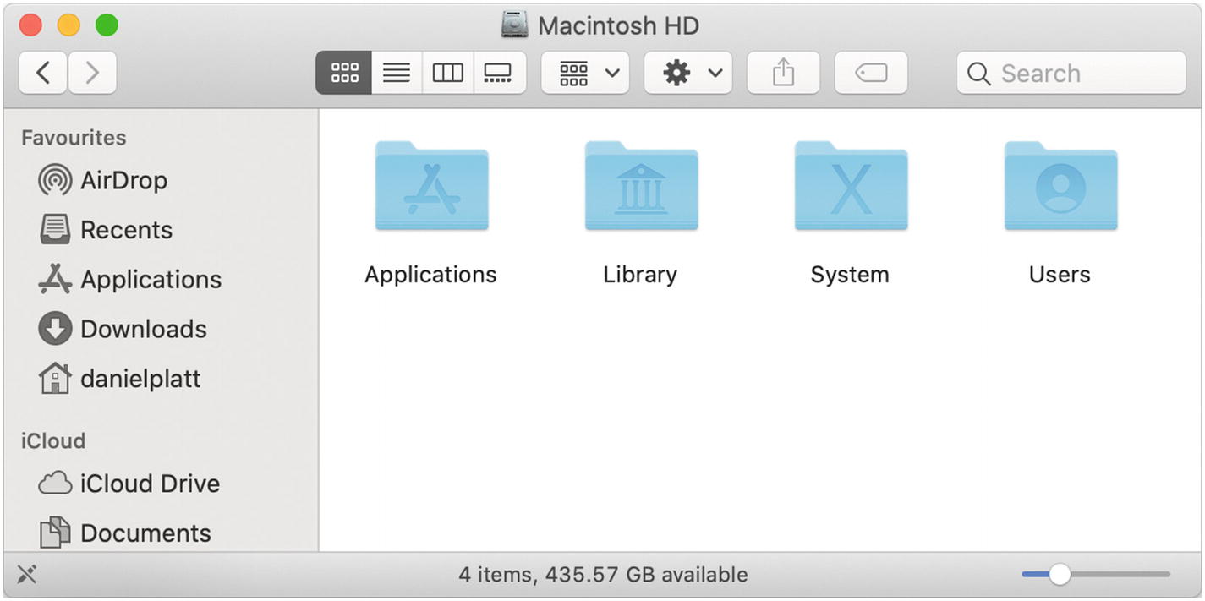Click the Share toolbar icon
This screenshot has width=1205, height=601.
pos(783,74)
